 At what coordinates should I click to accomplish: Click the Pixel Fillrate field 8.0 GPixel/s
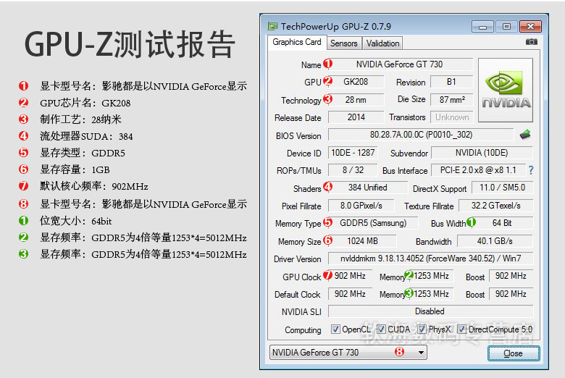coord(361,206)
